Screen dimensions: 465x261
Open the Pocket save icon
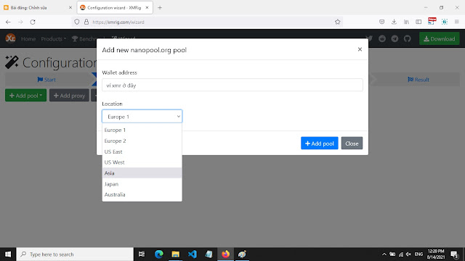tap(381, 22)
